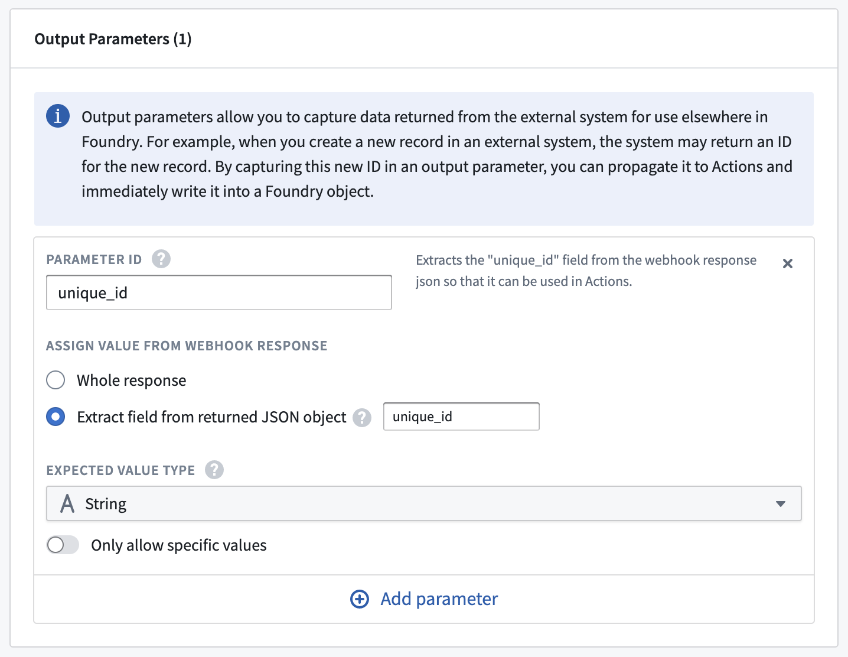Click the Only allow specific values label
This screenshot has width=848, height=657.
click(x=179, y=545)
